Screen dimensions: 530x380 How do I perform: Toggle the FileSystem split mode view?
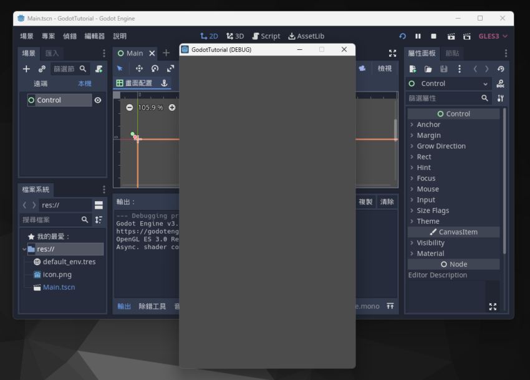coord(99,205)
